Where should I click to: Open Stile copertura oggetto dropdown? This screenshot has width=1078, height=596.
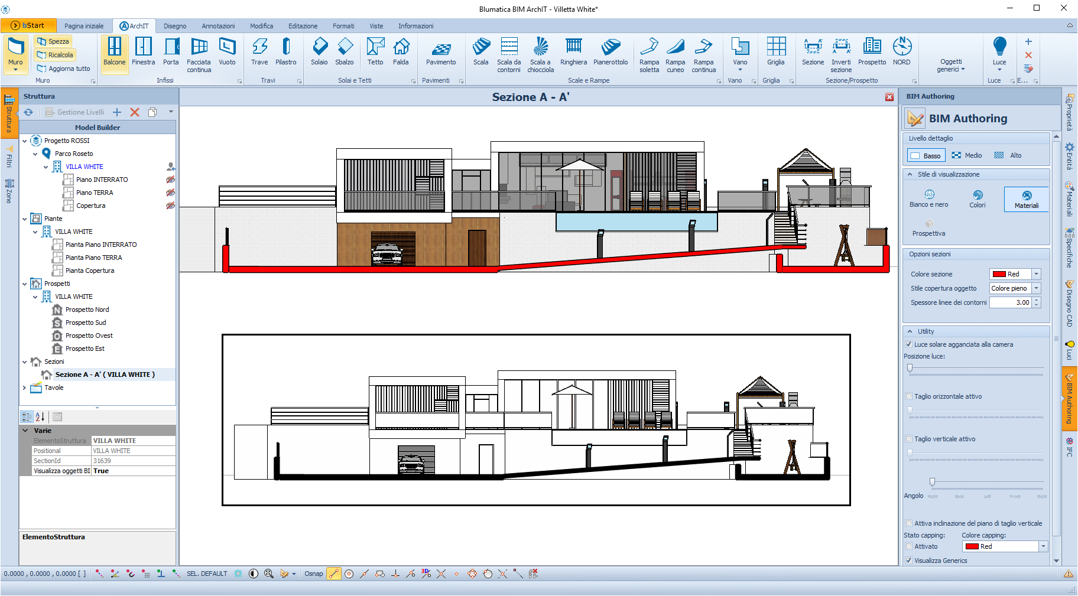pyautogui.click(x=1036, y=288)
